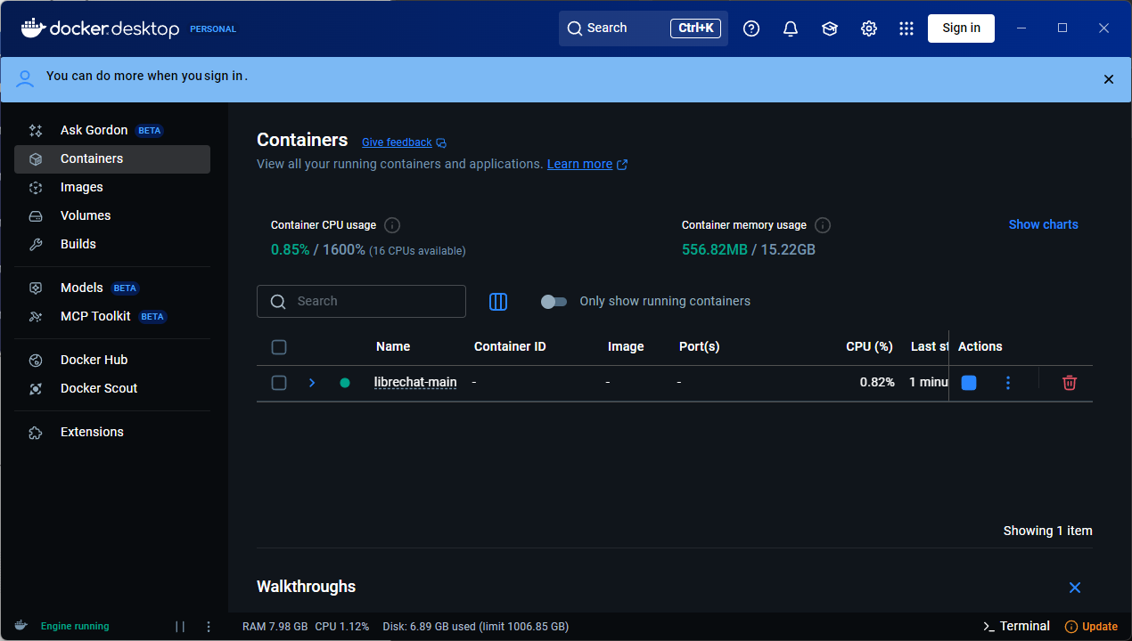Screen dimensions: 1132x641
Task: Go to the Images section
Action: coord(112,187)
